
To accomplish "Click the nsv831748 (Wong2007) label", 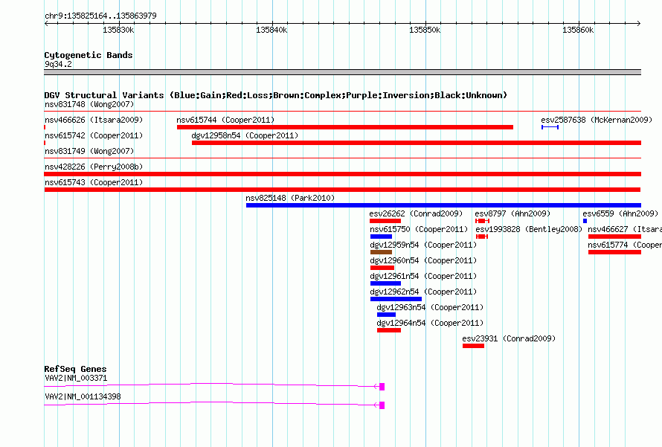I will [89, 104].
